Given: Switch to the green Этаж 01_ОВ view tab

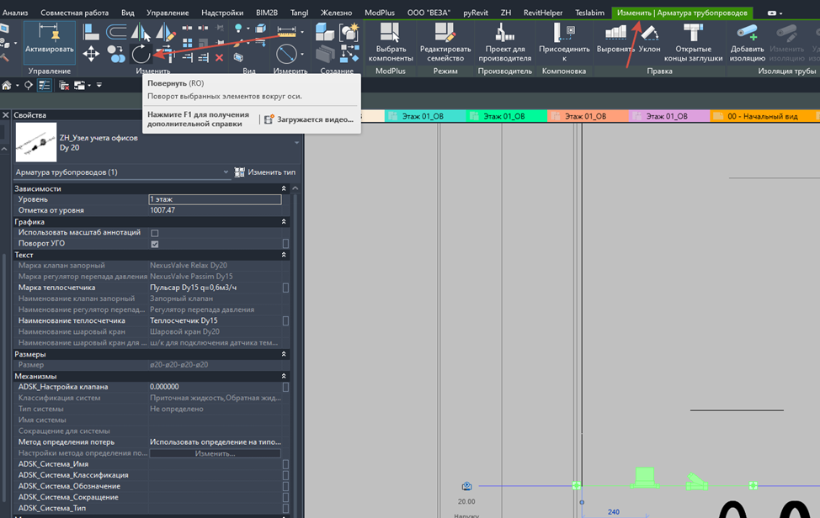Looking at the screenshot, I should 506,116.
